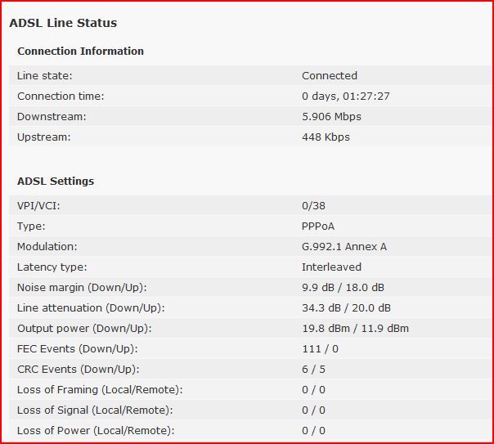
Task: Click the Line state Connected value
Action: point(330,75)
